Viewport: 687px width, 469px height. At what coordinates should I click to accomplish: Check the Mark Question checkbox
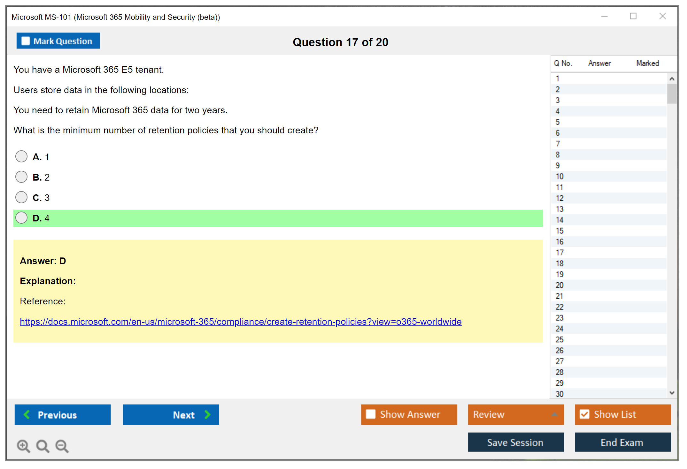(x=26, y=41)
